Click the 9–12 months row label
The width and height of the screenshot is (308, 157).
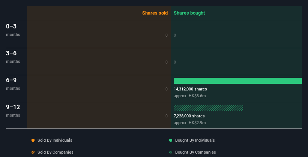[13, 111]
